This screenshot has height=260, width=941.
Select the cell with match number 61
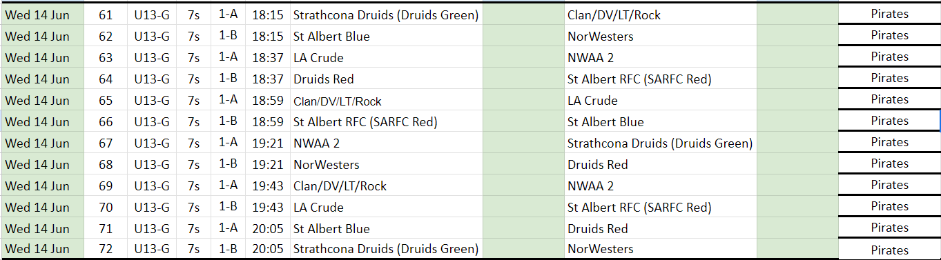click(106, 14)
